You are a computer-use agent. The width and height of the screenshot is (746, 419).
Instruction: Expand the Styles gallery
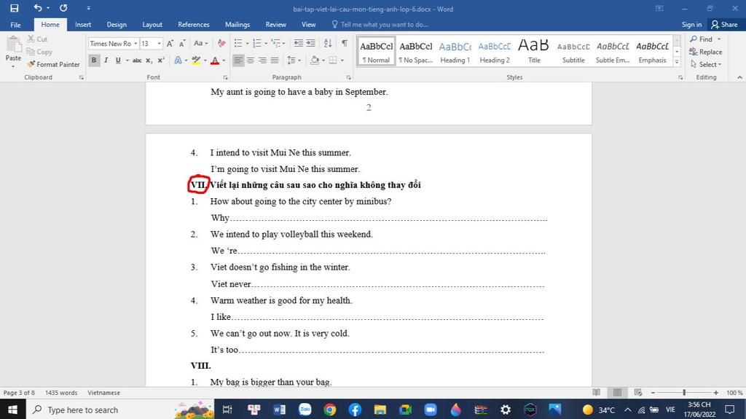click(x=677, y=62)
